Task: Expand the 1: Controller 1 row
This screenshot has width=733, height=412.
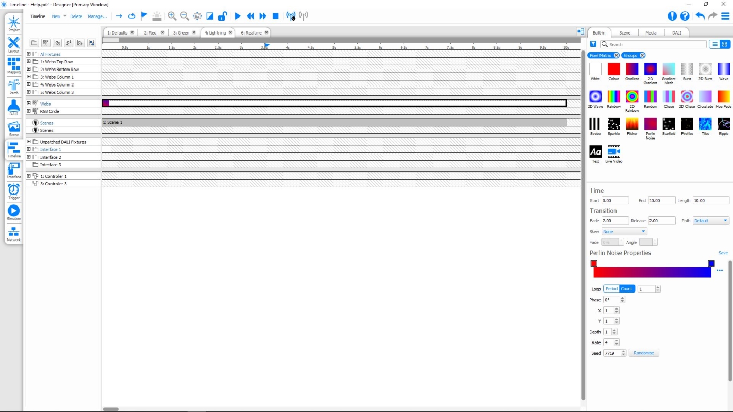Action: click(29, 176)
